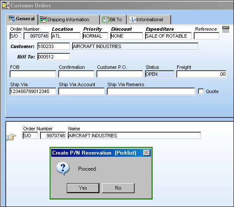The height and width of the screenshot is (207, 234).
Task: Click the Ship Via Account field
Action: [82, 91]
